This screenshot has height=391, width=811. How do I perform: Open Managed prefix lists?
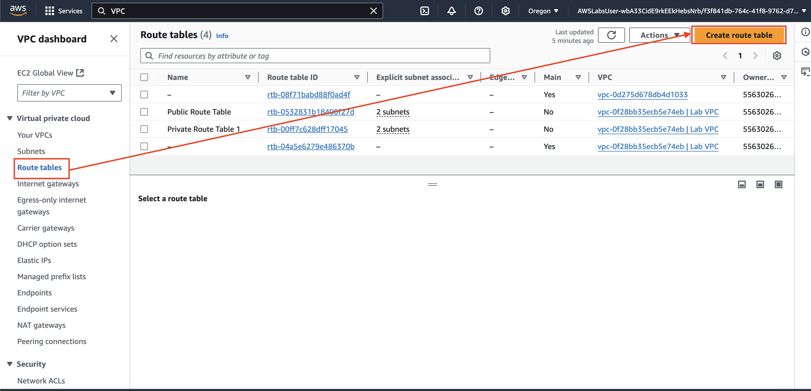coord(52,277)
